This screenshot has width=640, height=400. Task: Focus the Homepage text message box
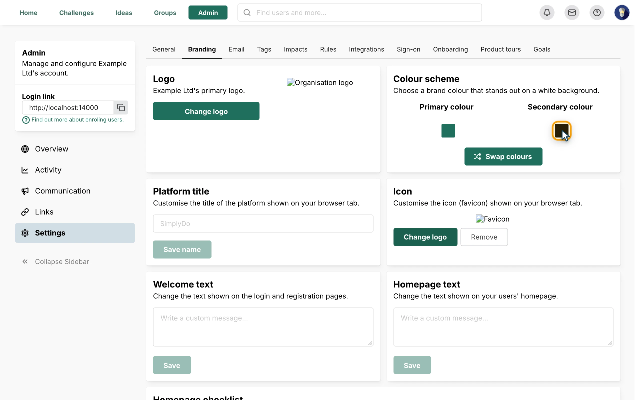(x=503, y=327)
